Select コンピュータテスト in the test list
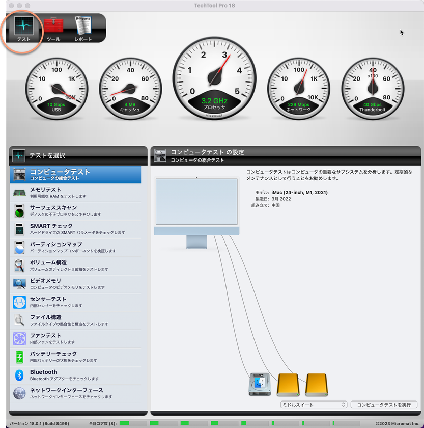This screenshot has height=428, width=424. (75, 174)
